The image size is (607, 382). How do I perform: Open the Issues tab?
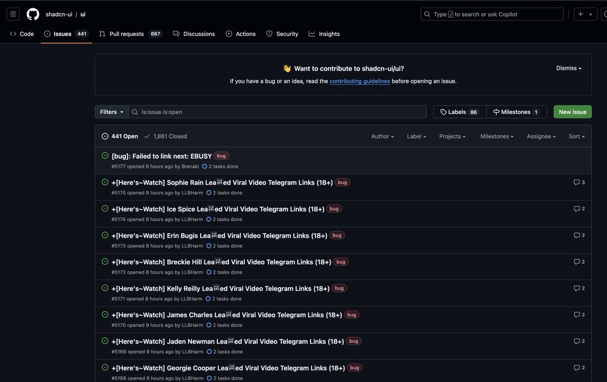point(66,34)
